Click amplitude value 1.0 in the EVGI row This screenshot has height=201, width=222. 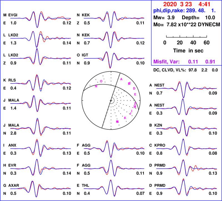[x=13, y=23]
